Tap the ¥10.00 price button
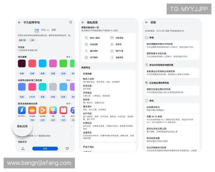 coord(32,97)
